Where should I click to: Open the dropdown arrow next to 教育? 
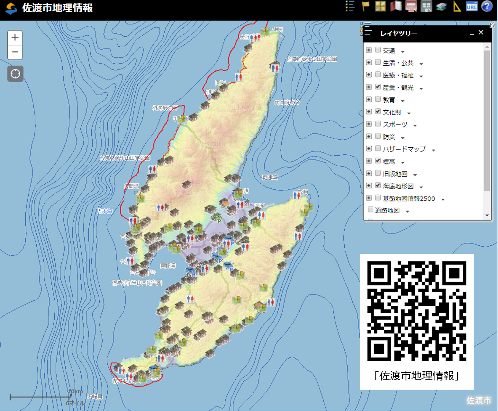point(402,100)
